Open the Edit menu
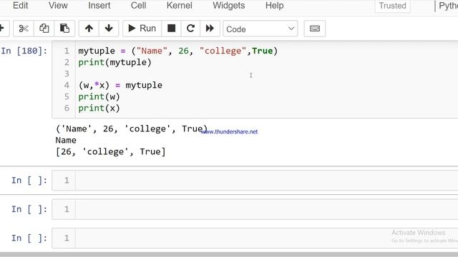Image resolution: width=458 pixels, height=257 pixels. (x=21, y=6)
